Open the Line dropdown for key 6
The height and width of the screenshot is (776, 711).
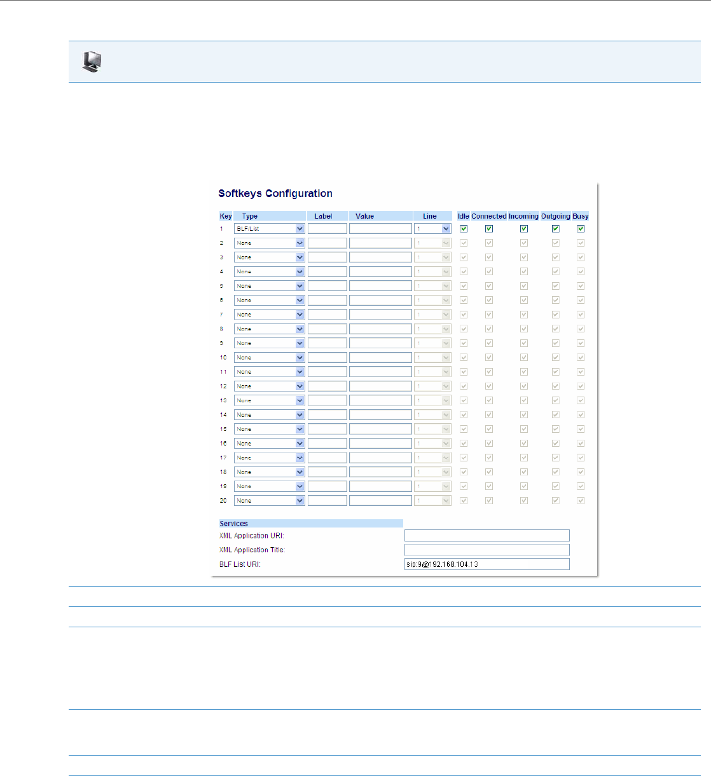[x=433, y=300]
